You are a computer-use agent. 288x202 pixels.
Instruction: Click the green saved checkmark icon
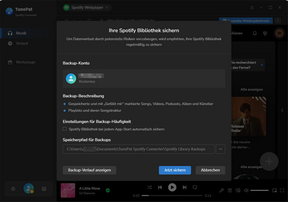(108, 191)
